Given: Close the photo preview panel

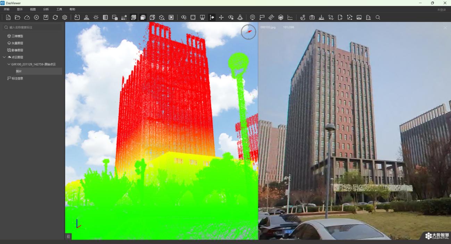Looking at the screenshot, I should click(x=445, y=28).
